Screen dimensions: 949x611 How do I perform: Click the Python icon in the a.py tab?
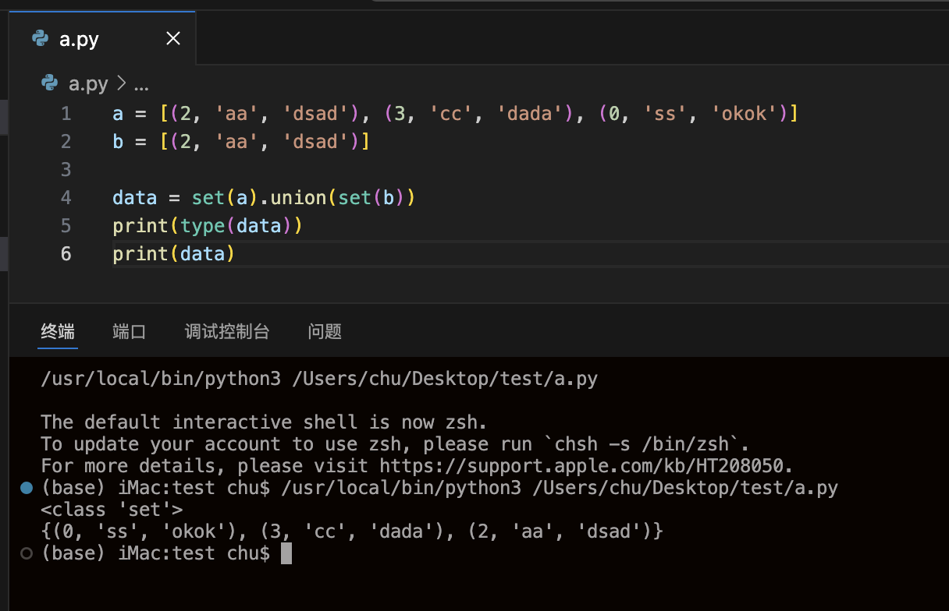(x=40, y=39)
